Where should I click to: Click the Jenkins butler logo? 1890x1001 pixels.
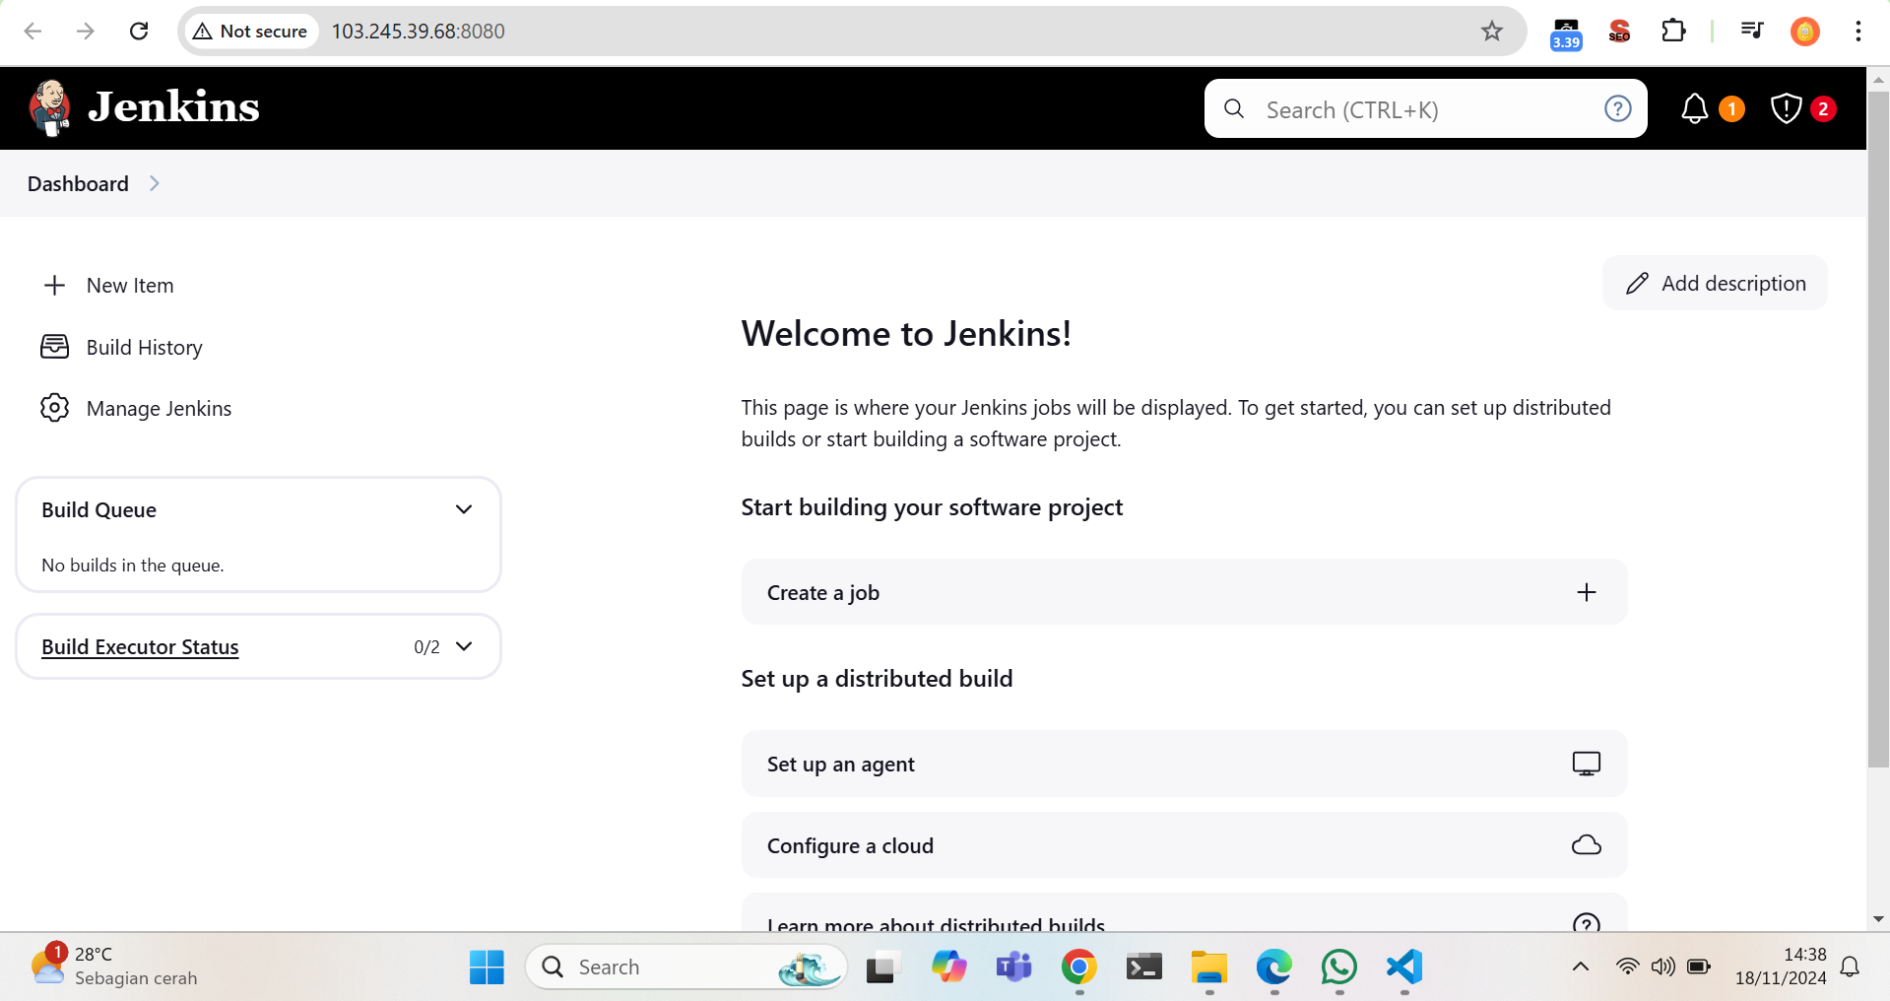(x=50, y=107)
